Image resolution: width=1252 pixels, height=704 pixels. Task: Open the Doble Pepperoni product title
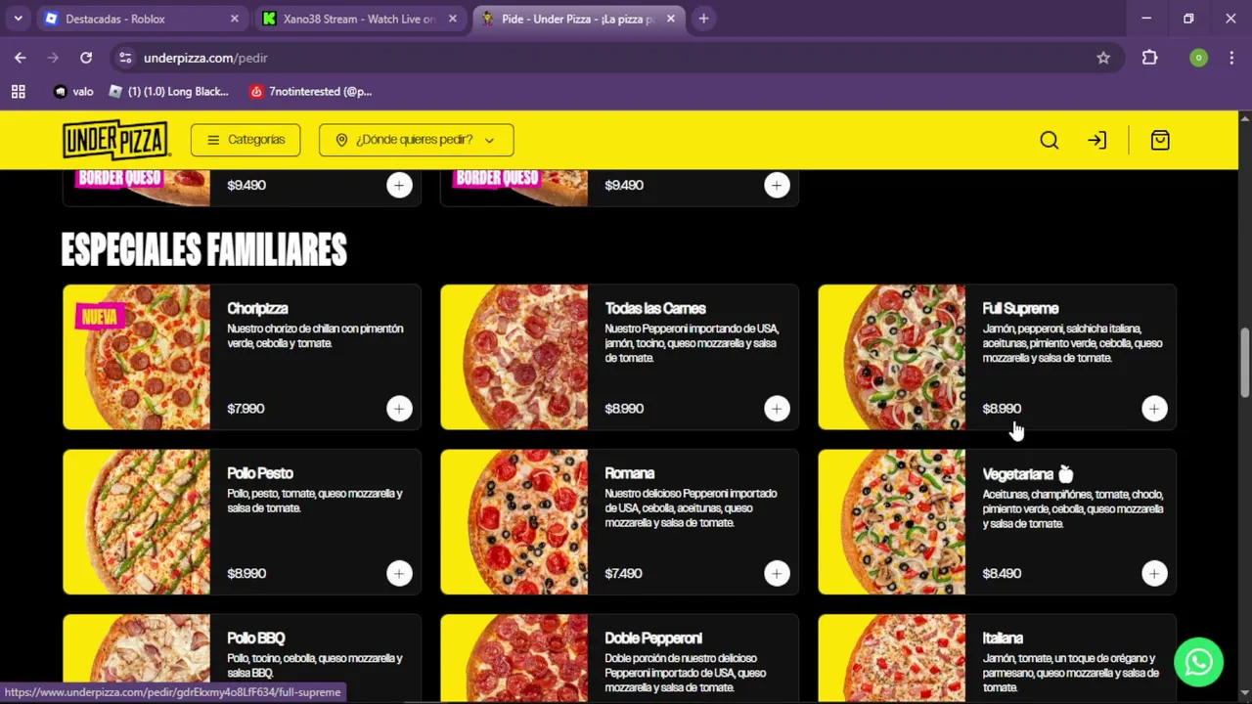click(x=653, y=638)
